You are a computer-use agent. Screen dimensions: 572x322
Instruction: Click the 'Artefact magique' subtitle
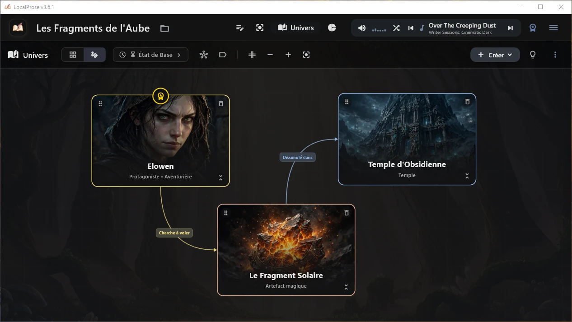pyautogui.click(x=286, y=286)
